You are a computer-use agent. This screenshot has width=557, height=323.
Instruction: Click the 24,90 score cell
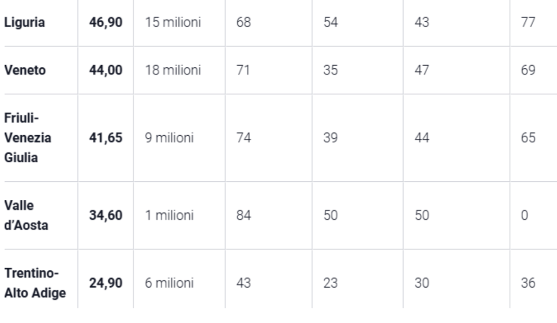106,283
